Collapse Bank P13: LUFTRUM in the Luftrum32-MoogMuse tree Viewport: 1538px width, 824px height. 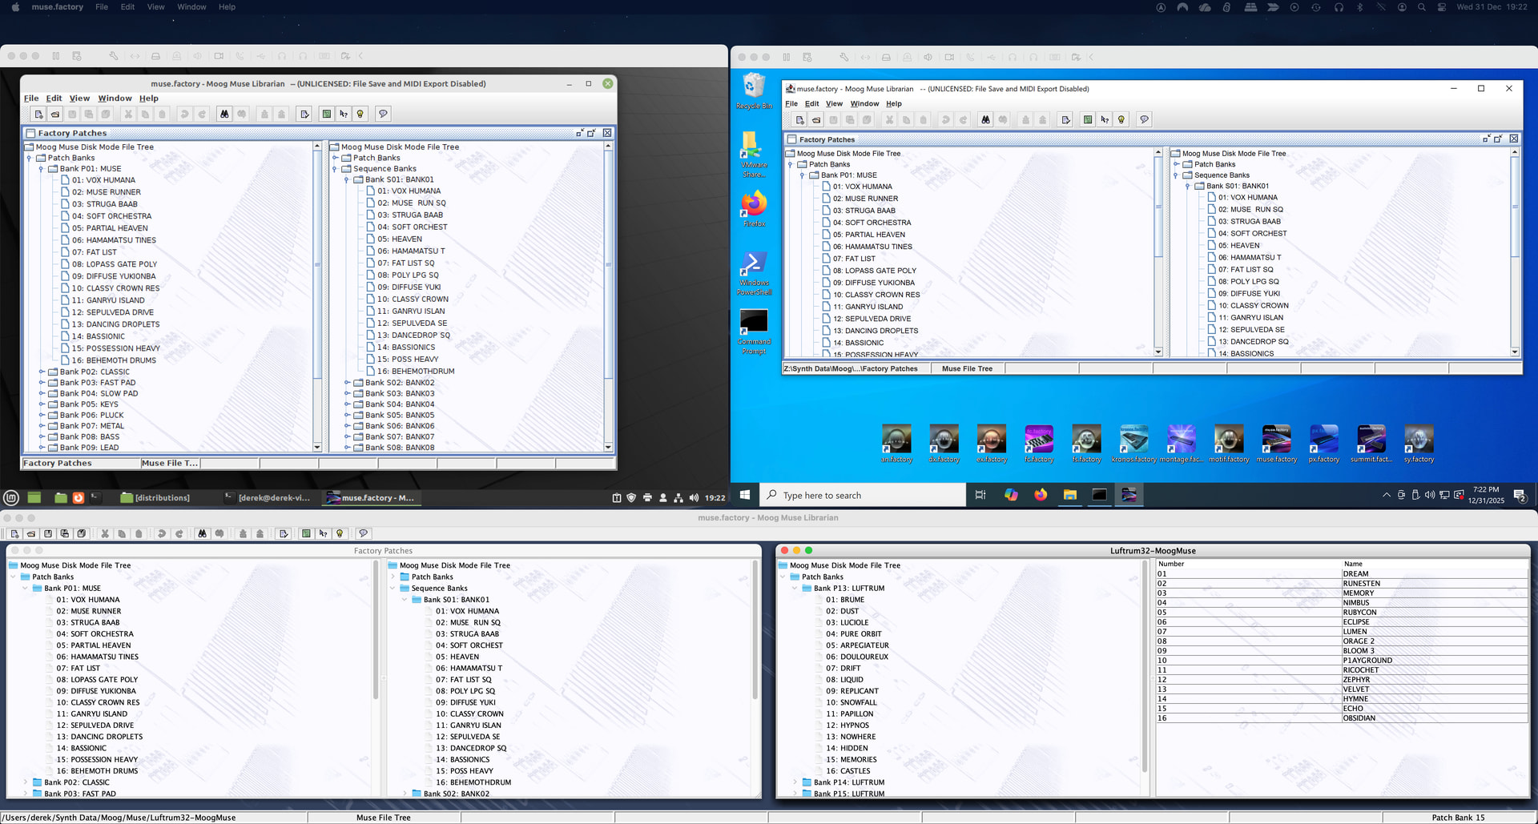[x=795, y=589]
